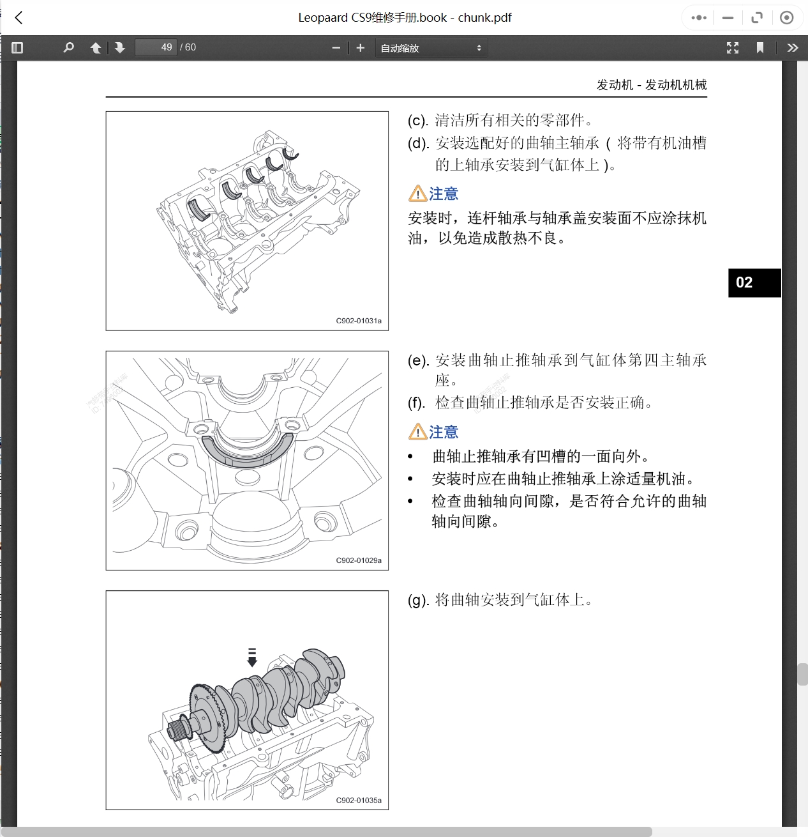Screen dimensions: 808x837
Task: Zoom in on the document
Action: click(360, 47)
